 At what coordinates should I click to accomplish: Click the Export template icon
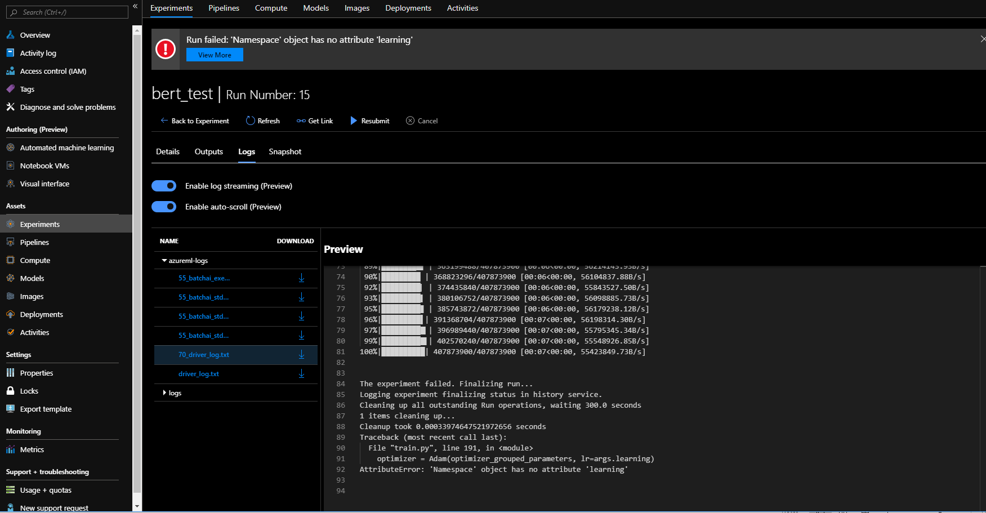10,409
